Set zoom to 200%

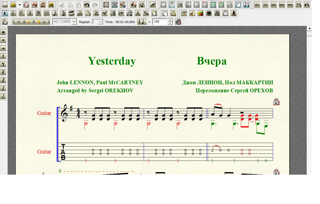tap(282, 5)
